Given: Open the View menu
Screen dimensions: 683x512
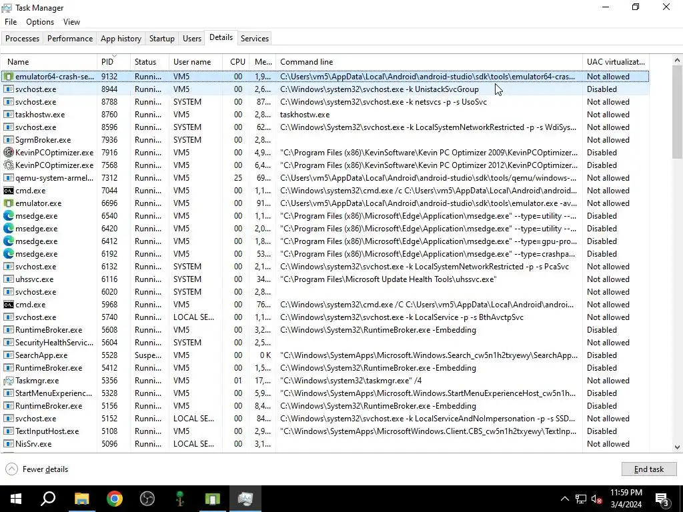Looking at the screenshot, I should (71, 22).
